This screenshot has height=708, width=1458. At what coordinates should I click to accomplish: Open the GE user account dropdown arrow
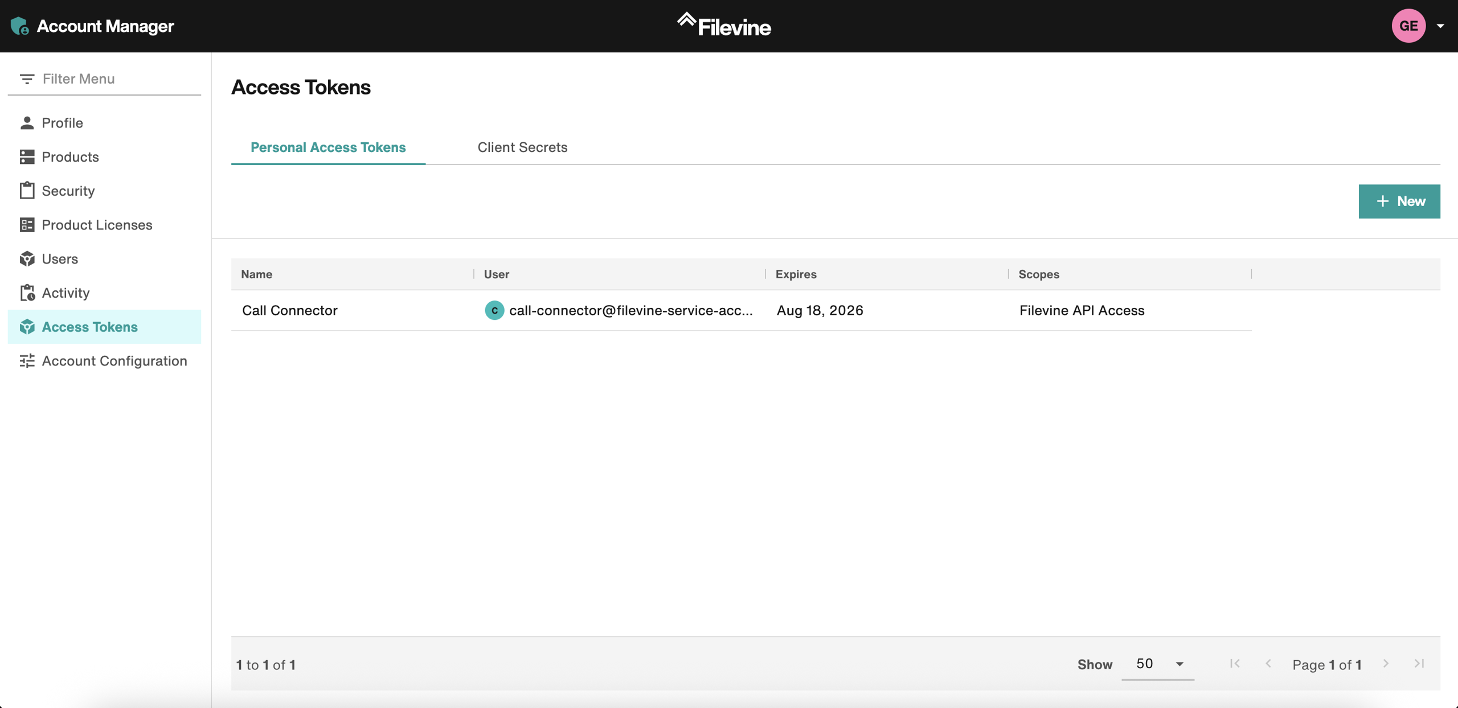click(x=1440, y=26)
